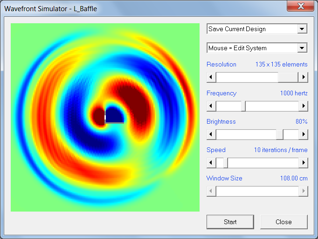Click the Speed label
This screenshot has width=318, height=239.
point(216,150)
